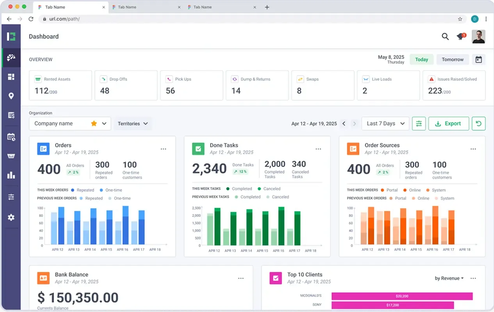Select the orders basket icon in sidebar
The width and height of the screenshot is (494, 312).
pyautogui.click(x=11, y=156)
